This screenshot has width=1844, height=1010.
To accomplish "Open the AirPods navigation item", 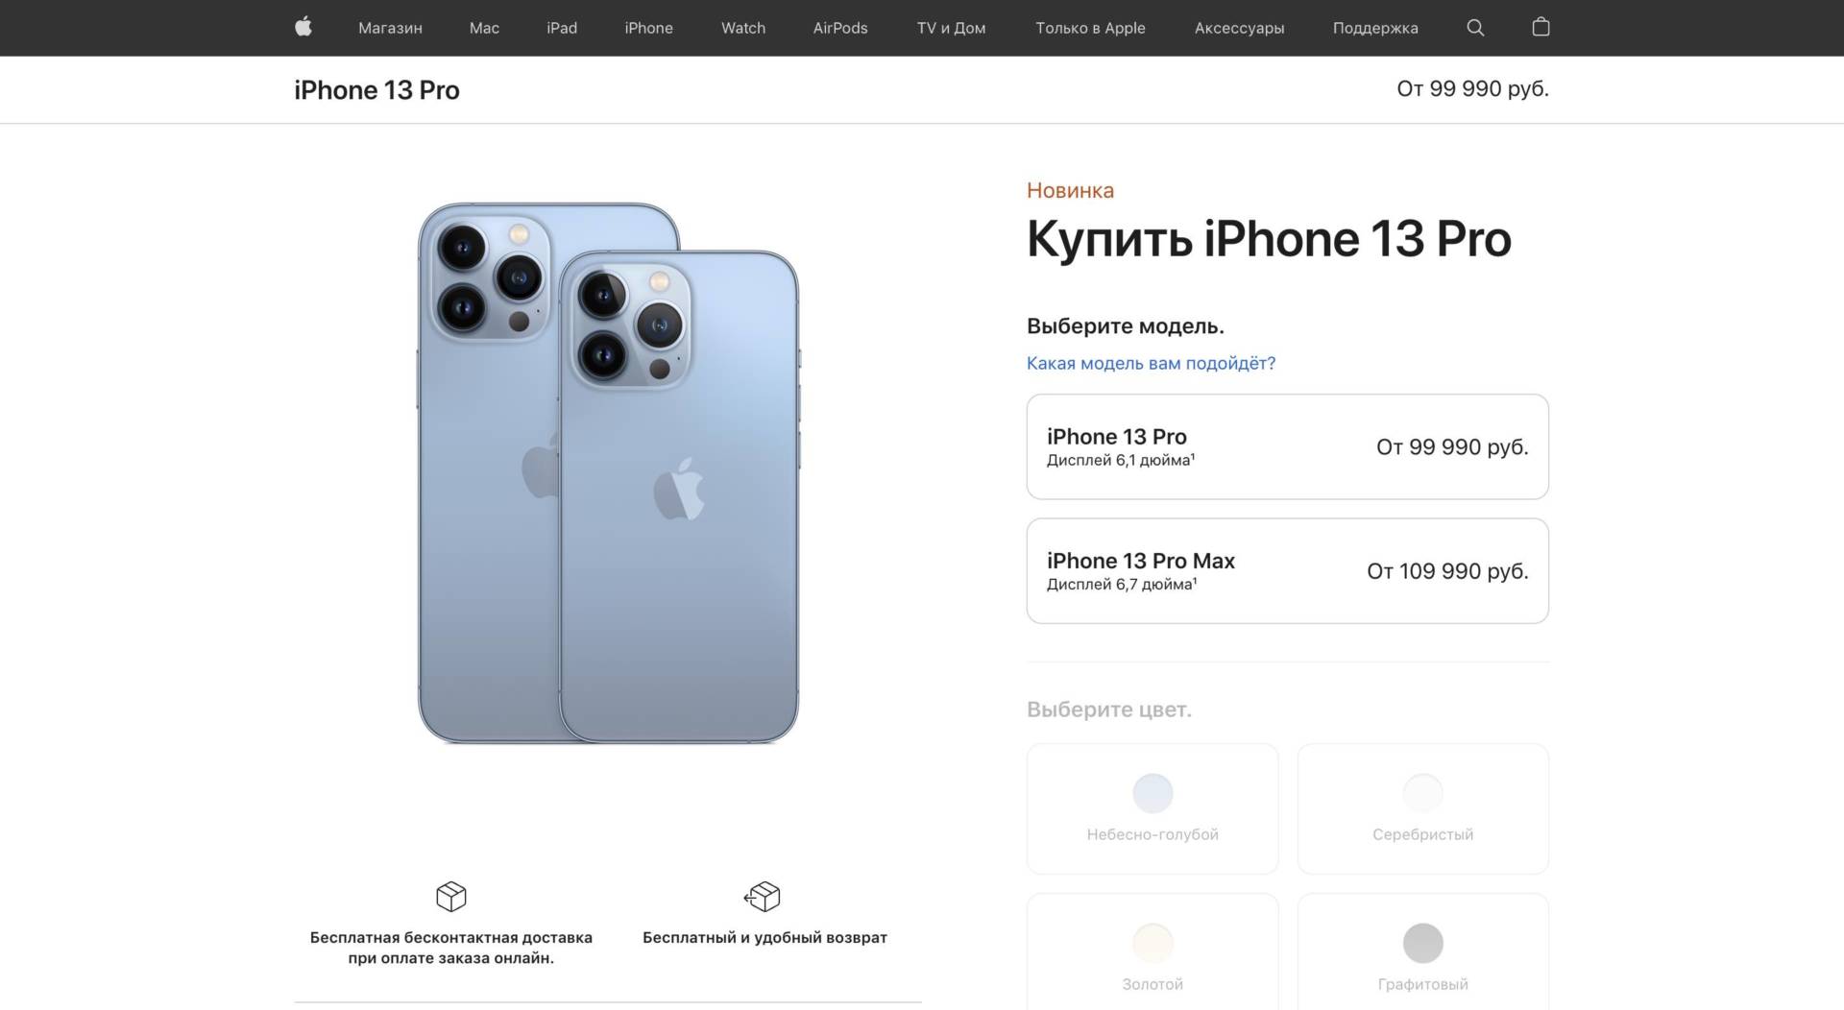I will [840, 28].
